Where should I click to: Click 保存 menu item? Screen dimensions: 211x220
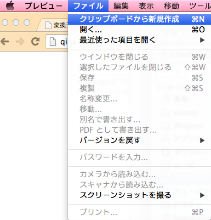point(140,78)
